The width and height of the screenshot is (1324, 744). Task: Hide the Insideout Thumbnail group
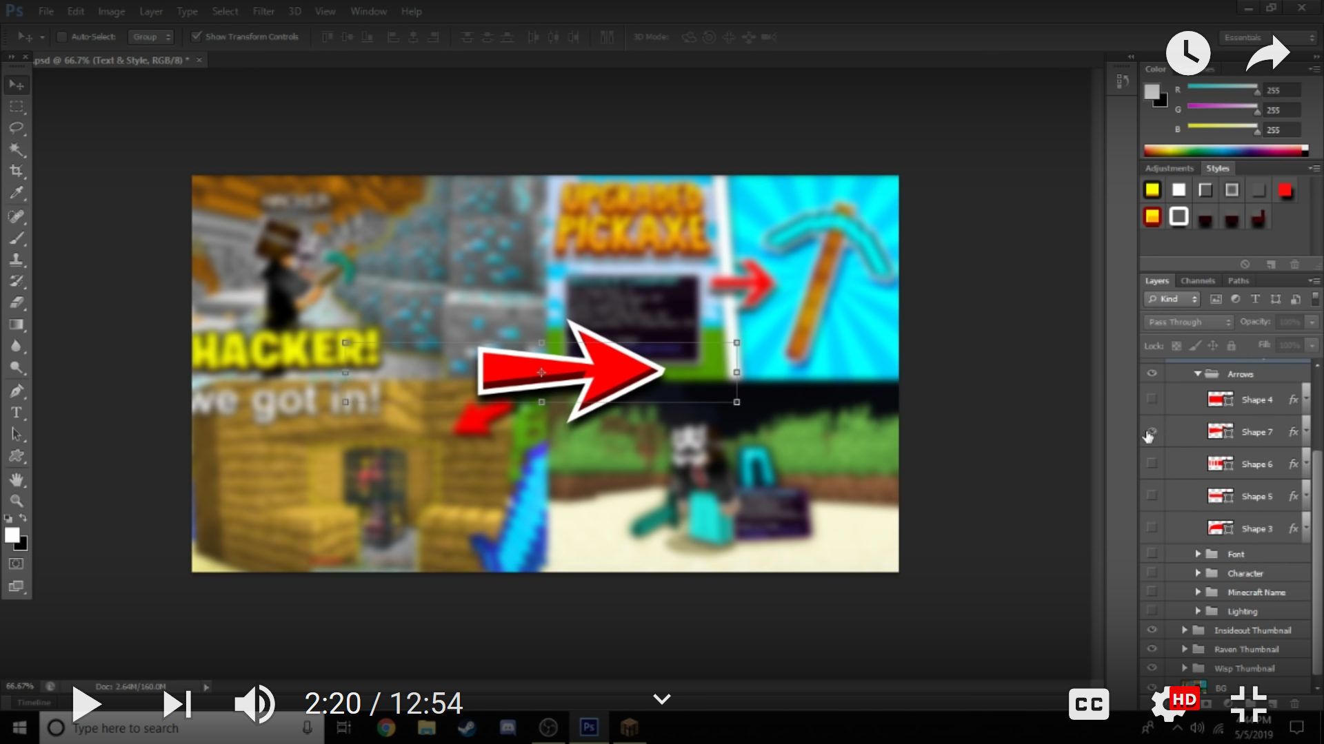1152,630
